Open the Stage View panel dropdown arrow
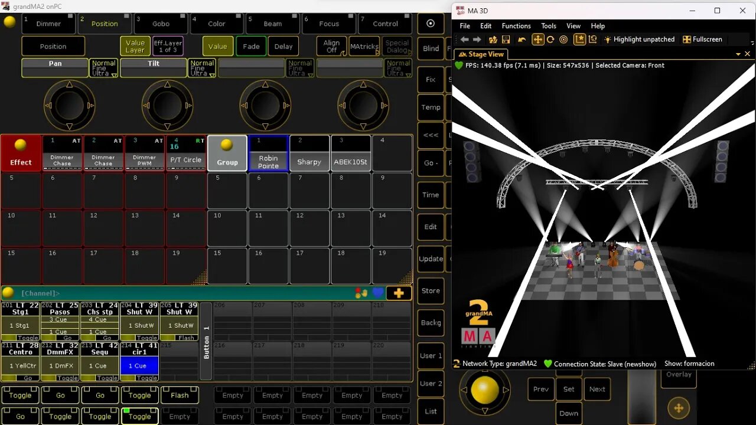The width and height of the screenshot is (756, 425). (x=738, y=54)
